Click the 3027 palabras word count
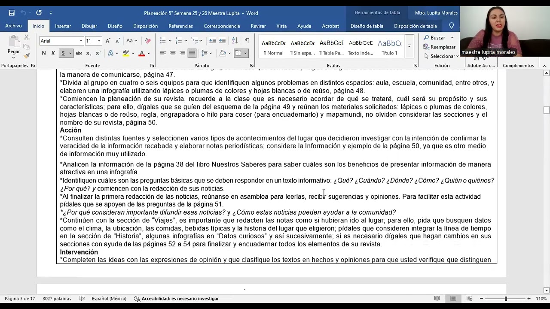The width and height of the screenshot is (550, 309). pyautogui.click(x=57, y=299)
